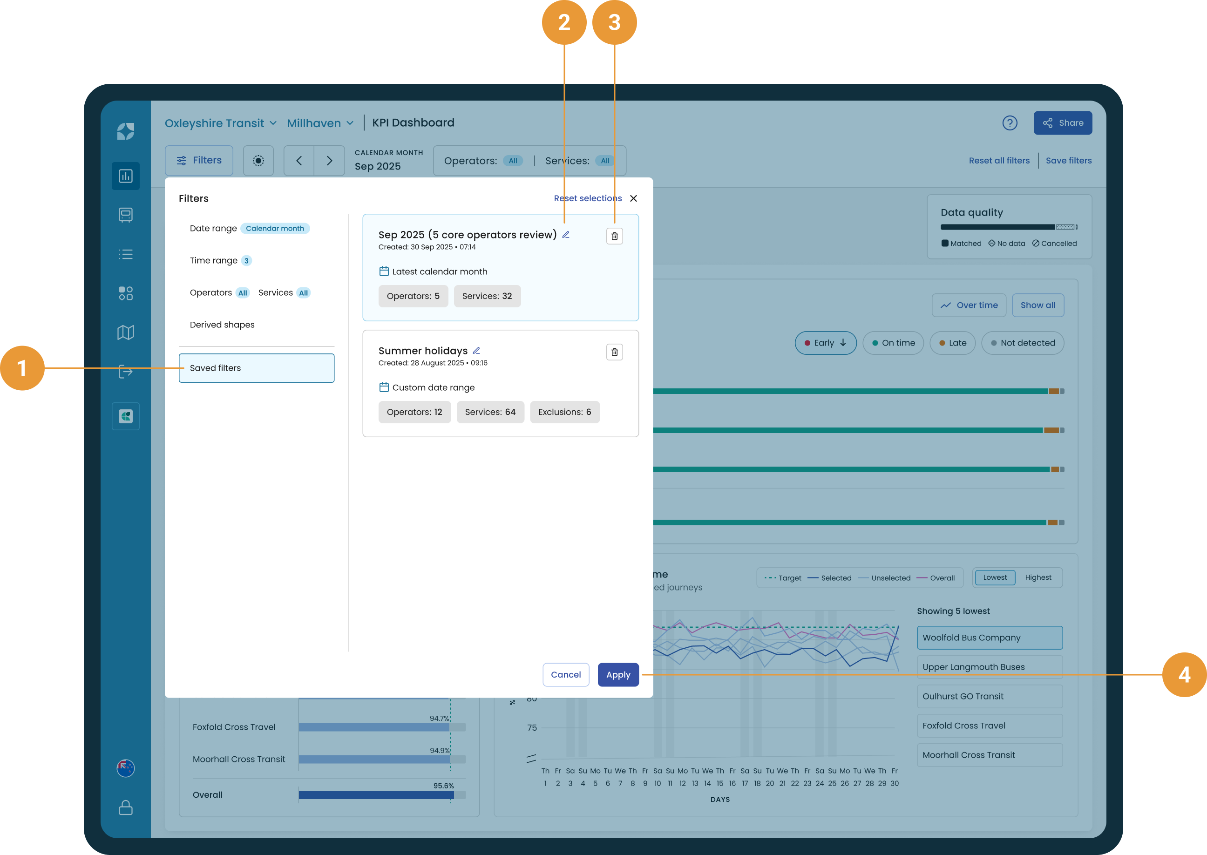Image resolution: width=1207 pixels, height=855 pixels.
Task: Open the map view in sidebar
Action: point(125,332)
